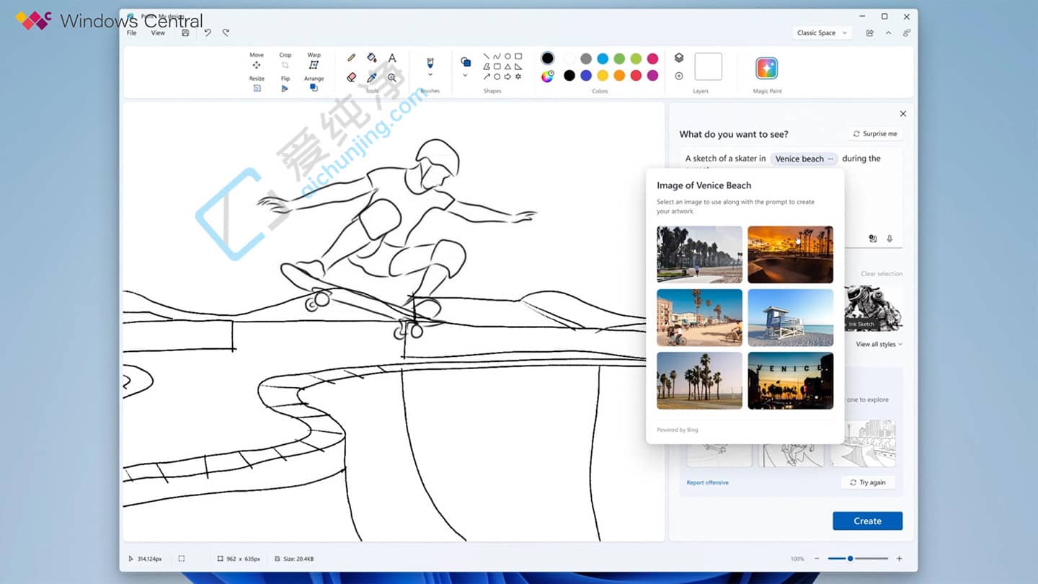Pick the Right triangle shape

pyautogui.click(x=518, y=66)
